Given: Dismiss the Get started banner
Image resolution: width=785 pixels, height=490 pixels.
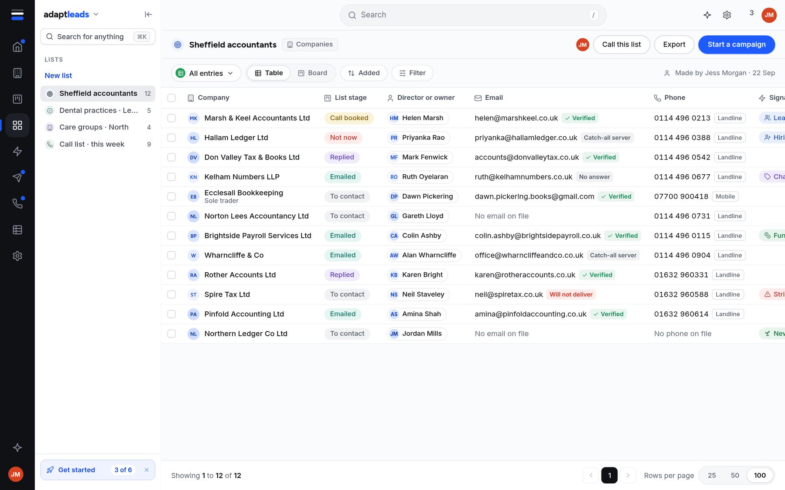Looking at the screenshot, I should click(147, 470).
